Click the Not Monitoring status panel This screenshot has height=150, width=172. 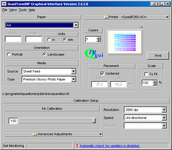tap(14, 146)
